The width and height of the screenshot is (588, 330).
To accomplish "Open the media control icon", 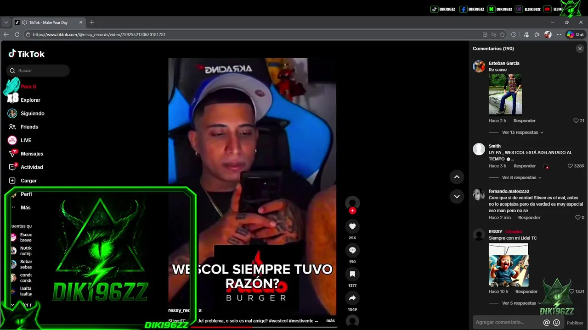I will pyautogui.click(x=526, y=34).
